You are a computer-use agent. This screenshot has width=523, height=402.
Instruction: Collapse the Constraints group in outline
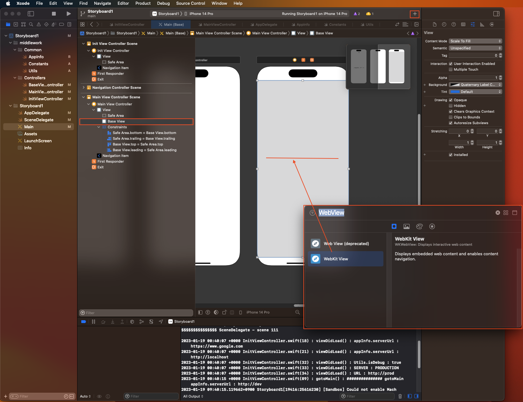99,127
